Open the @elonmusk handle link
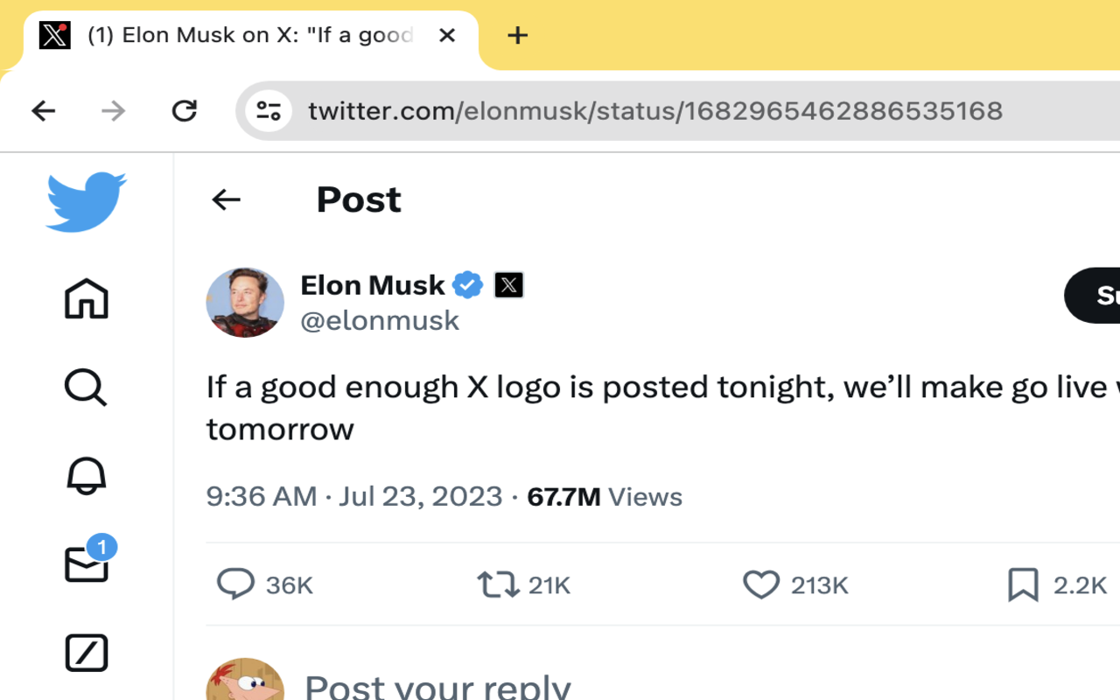 click(x=379, y=320)
